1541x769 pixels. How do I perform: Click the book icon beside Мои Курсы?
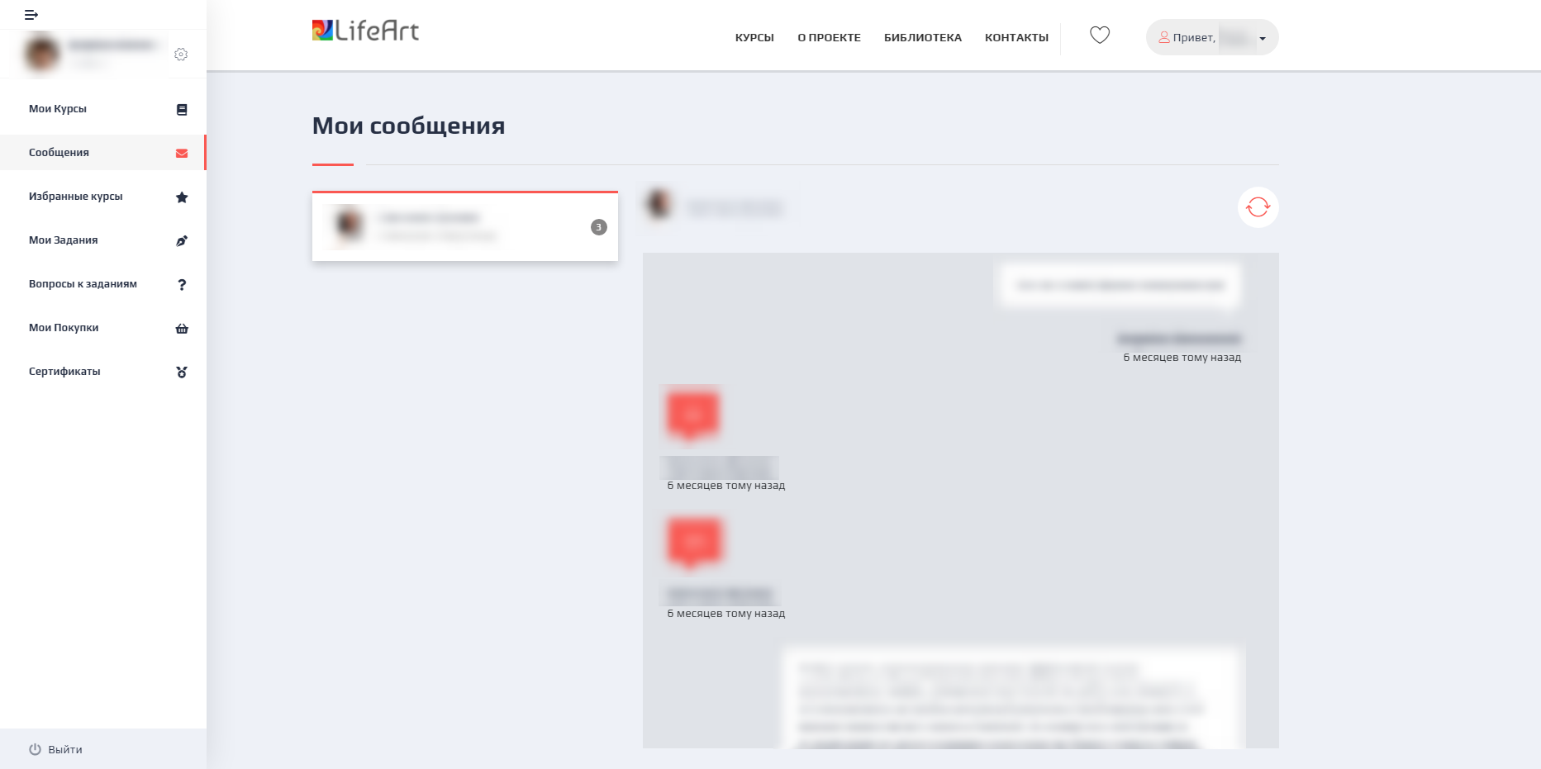point(182,110)
